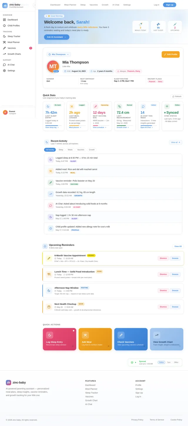Switch sync status to Offline

(x=176, y=362)
